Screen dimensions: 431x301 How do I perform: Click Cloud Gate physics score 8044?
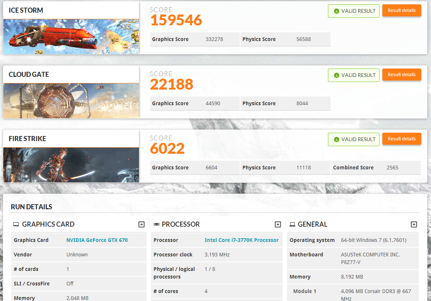[x=302, y=103]
